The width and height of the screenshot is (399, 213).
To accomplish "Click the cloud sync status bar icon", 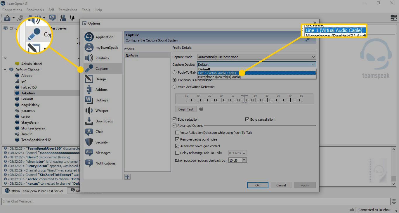I will coord(352,210).
